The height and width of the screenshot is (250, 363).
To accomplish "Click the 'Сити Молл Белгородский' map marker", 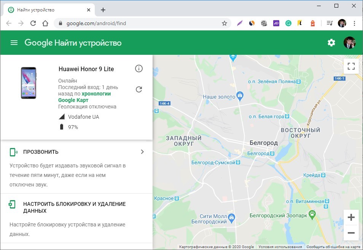I will 231,218.
